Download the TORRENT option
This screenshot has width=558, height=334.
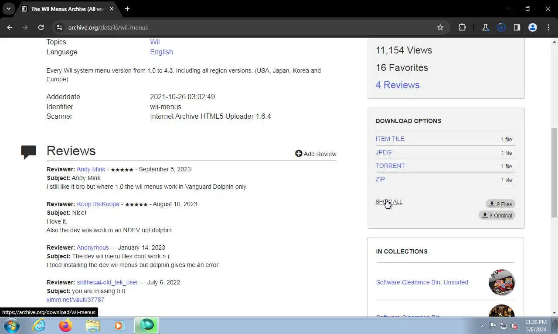click(x=390, y=166)
